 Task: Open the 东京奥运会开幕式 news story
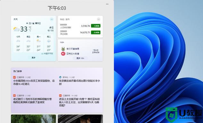79,82
